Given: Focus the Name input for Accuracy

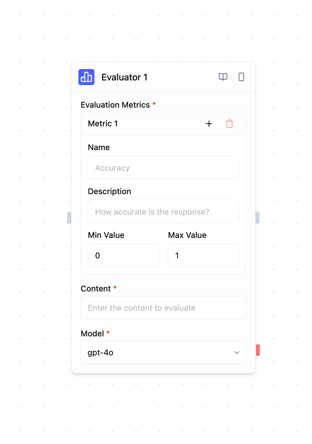Looking at the screenshot, I should click(x=163, y=168).
